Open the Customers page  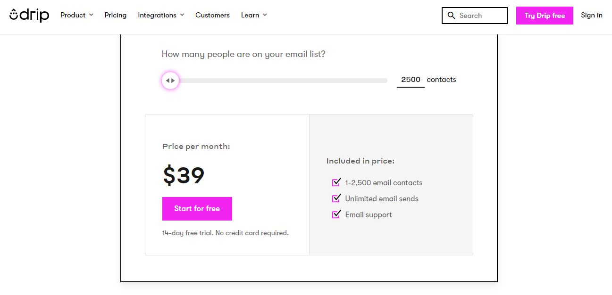[212, 15]
